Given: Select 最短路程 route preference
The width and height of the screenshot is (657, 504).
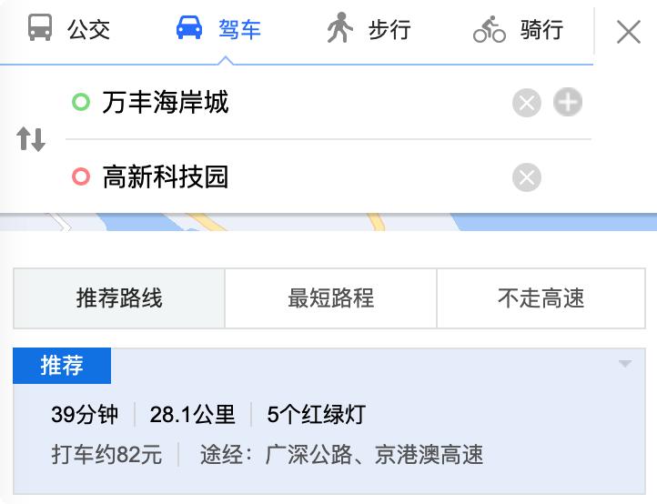Looking at the screenshot, I should (x=331, y=298).
